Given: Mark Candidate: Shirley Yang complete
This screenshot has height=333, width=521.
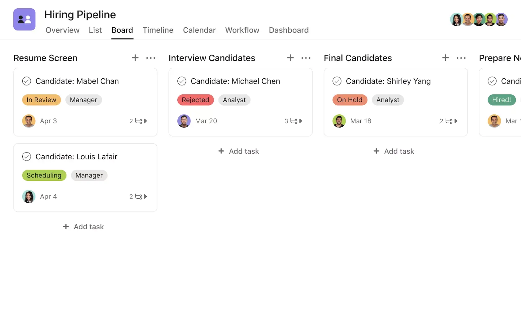Looking at the screenshot, I should click(x=337, y=81).
